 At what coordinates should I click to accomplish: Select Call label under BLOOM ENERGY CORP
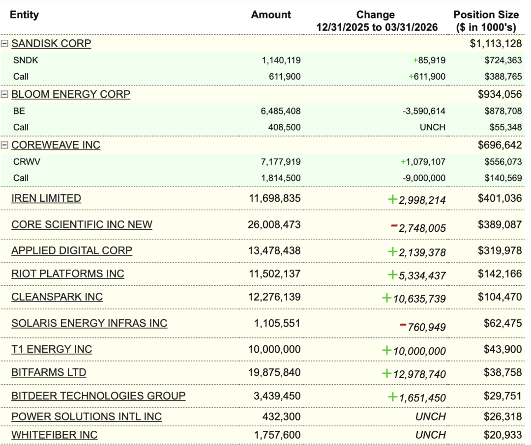[x=21, y=127]
